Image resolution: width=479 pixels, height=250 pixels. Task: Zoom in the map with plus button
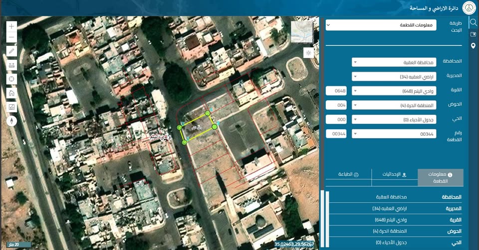pyautogui.click(x=11, y=26)
